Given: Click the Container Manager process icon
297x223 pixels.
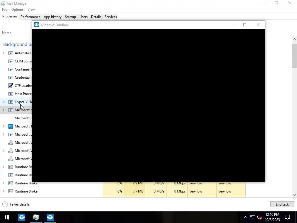Looking at the screenshot, I should pyautogui.click(x=11, y=69).
